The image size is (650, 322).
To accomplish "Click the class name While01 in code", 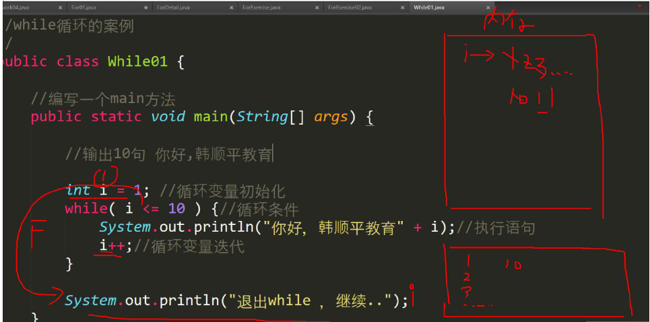I will click(137, 62).
